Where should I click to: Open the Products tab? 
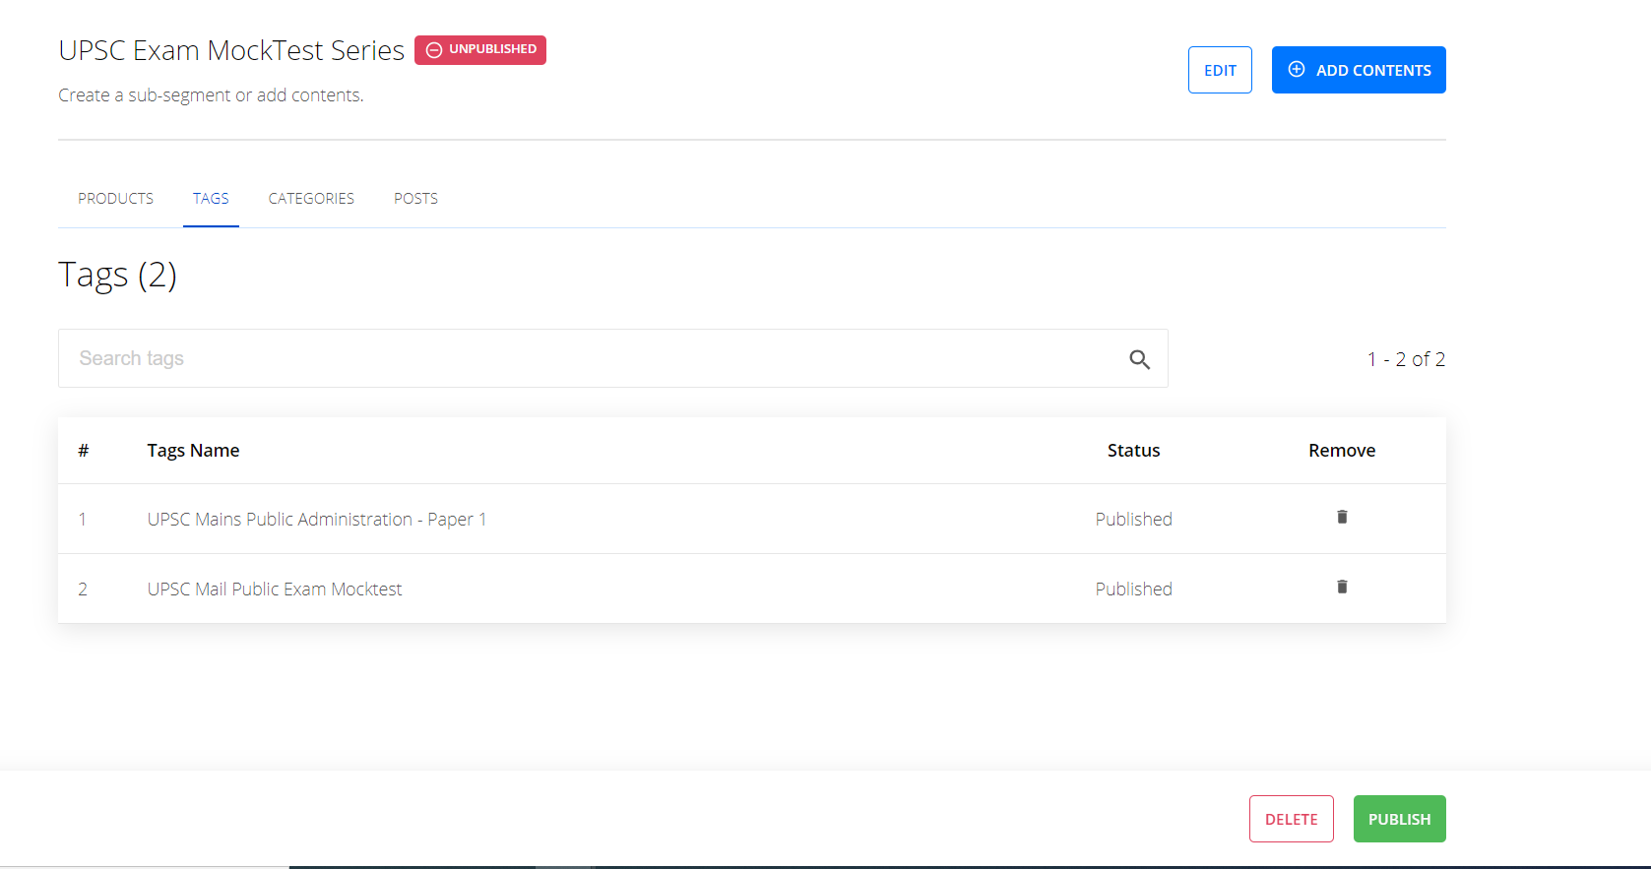[116, 198]
